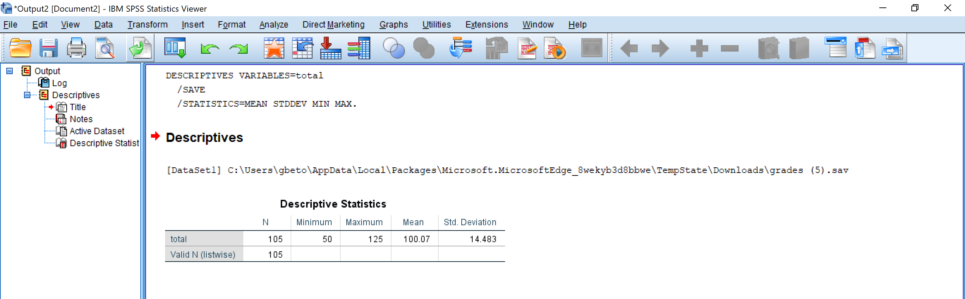The height and width of the screenshot is (299, 965).
Task: Open the Help menu
Action: point(577,24)
